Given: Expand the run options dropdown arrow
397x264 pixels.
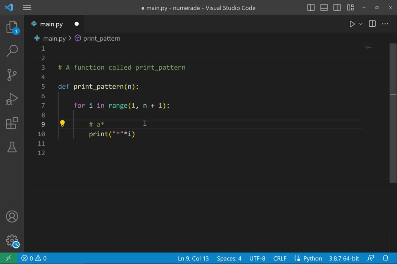Looking at the screenshot, I should click(x=361, y=24).
